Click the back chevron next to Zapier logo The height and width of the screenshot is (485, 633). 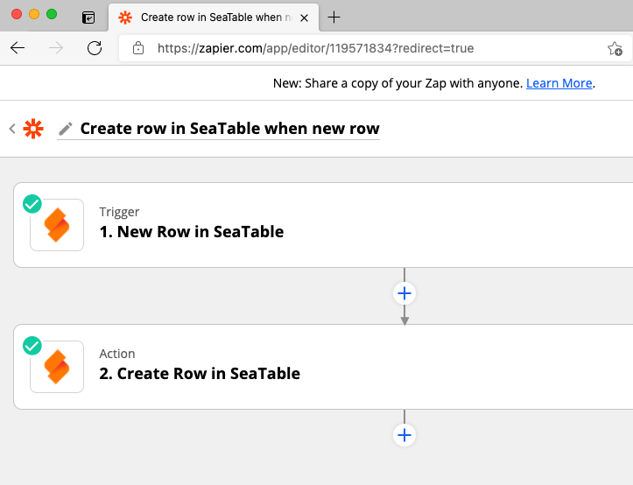point(12,129)
